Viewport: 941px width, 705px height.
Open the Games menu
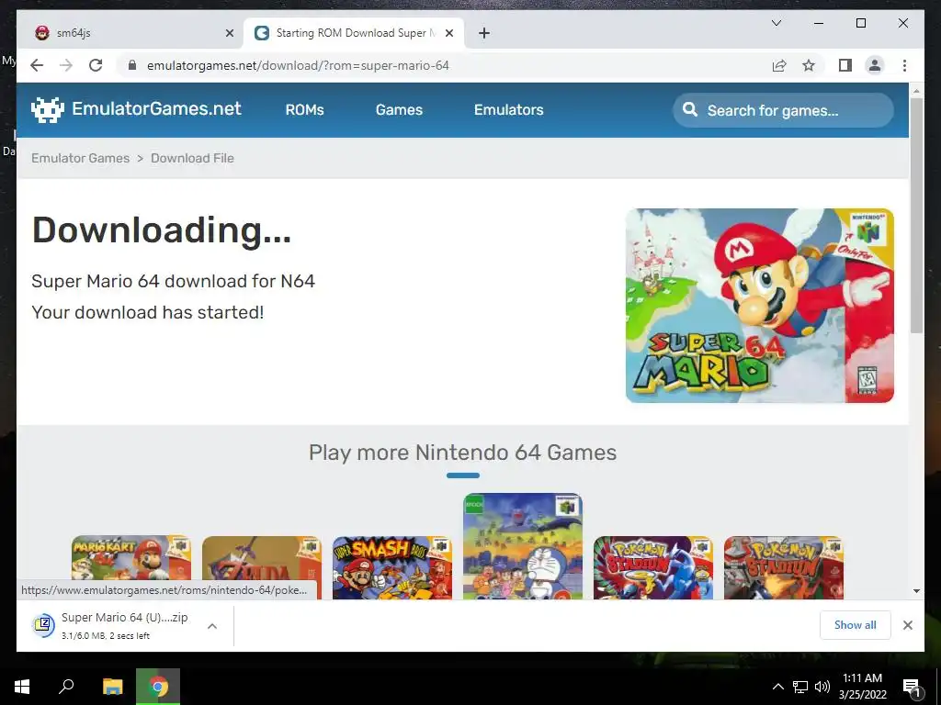(x=399, y=110)
